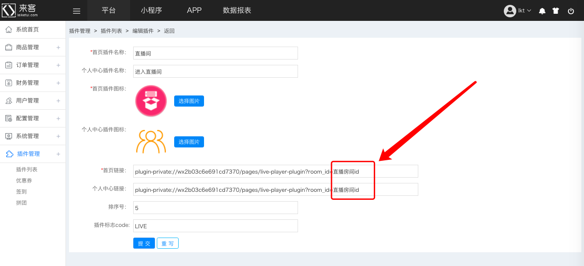Click 选择图片 for 首页插件图标
This screenshot has height=266, width=584.
tap(189, 101)
